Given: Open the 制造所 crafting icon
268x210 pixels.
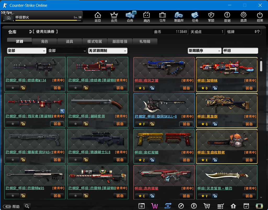Looking at the screenshot, I should 179,17.
